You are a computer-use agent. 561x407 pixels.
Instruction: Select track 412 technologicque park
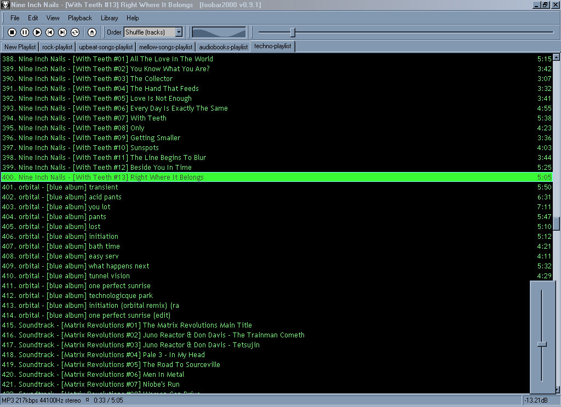tap(265, 295)
